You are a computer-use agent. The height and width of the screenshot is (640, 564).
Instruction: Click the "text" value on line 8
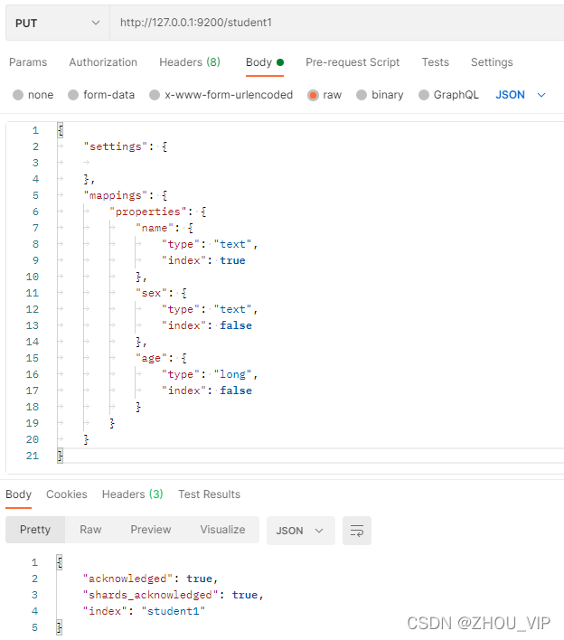(232, 244)
